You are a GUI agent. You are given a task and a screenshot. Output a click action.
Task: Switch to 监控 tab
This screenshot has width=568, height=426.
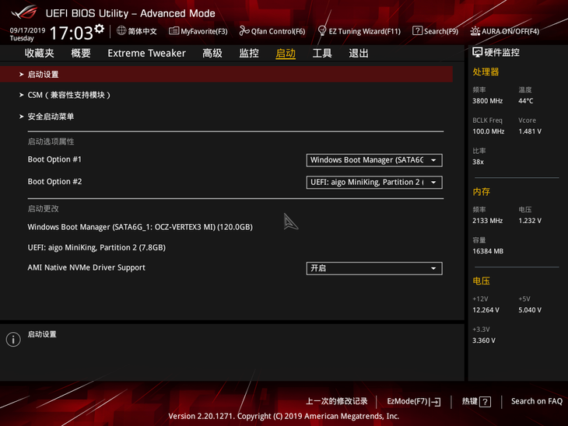pyautogui.click(x=249, y=53)
